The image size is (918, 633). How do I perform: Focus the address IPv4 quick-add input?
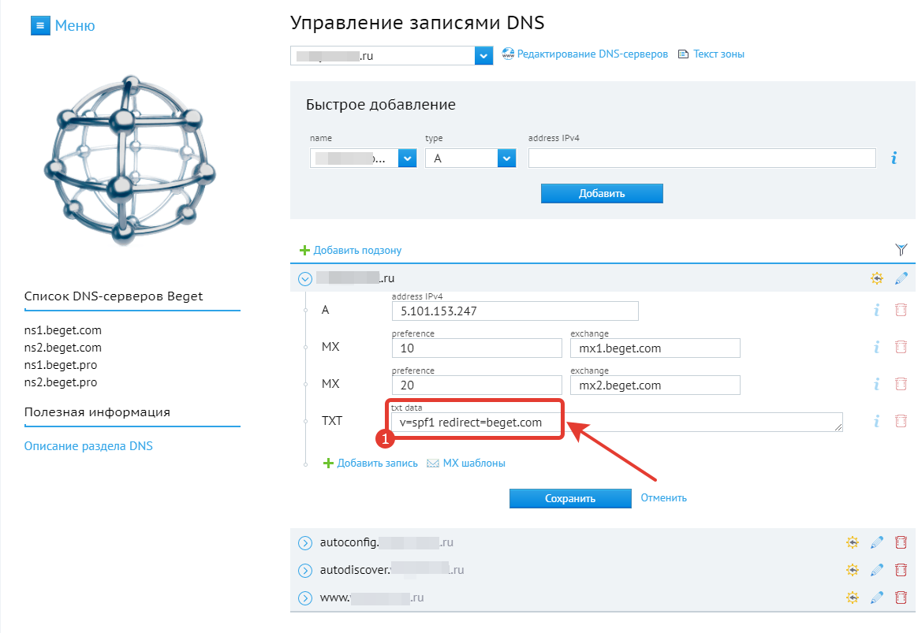(x=702, y=158)
